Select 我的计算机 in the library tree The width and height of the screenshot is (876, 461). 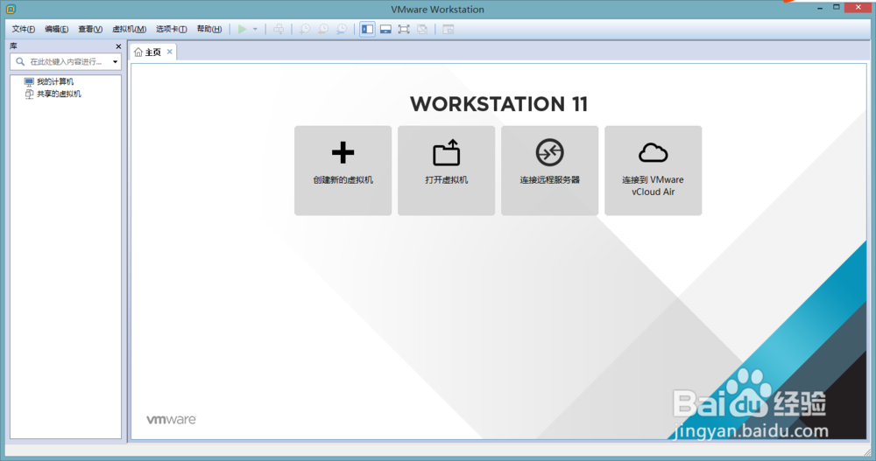pyautogui.click(x=49, y=81)
